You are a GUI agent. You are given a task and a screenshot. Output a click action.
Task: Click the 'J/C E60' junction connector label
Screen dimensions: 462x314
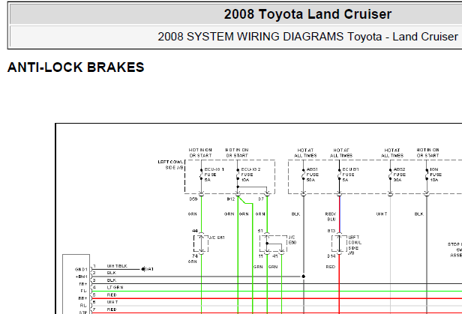292,240
